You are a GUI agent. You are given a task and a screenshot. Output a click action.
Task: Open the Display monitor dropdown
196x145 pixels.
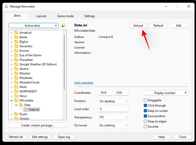click(166, 93)
